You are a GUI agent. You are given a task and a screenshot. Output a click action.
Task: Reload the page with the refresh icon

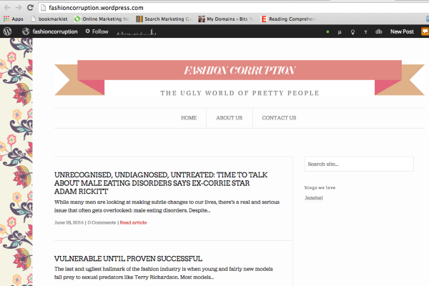tap(30, 8)
